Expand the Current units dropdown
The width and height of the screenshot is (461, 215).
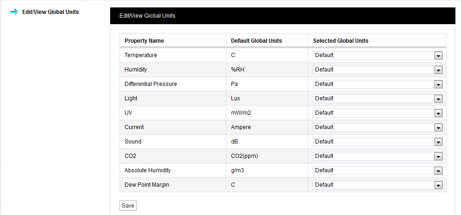click(x=377, y=127)
